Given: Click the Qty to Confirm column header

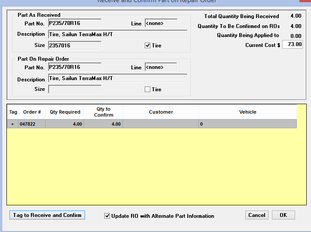Looking at the screenshot, I should click(104, 112).
